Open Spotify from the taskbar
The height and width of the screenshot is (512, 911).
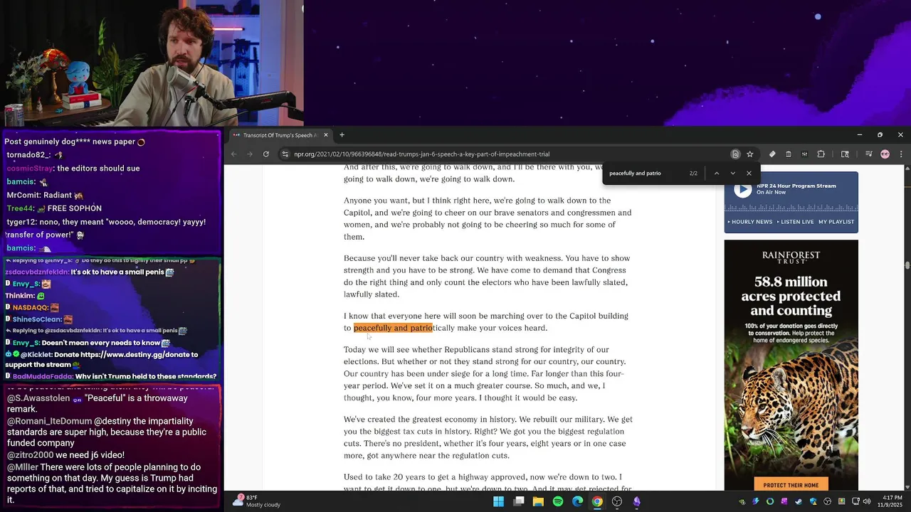[558, 501]
